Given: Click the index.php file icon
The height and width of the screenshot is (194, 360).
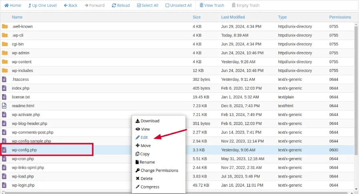Looking at the screenshot, I should (x=4, y=88).
